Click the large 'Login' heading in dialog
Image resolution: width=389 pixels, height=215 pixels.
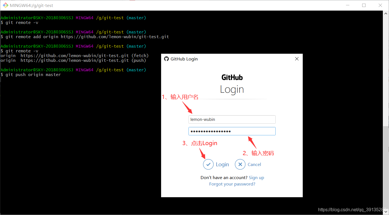pyautogui.click(x=232, y=89)
